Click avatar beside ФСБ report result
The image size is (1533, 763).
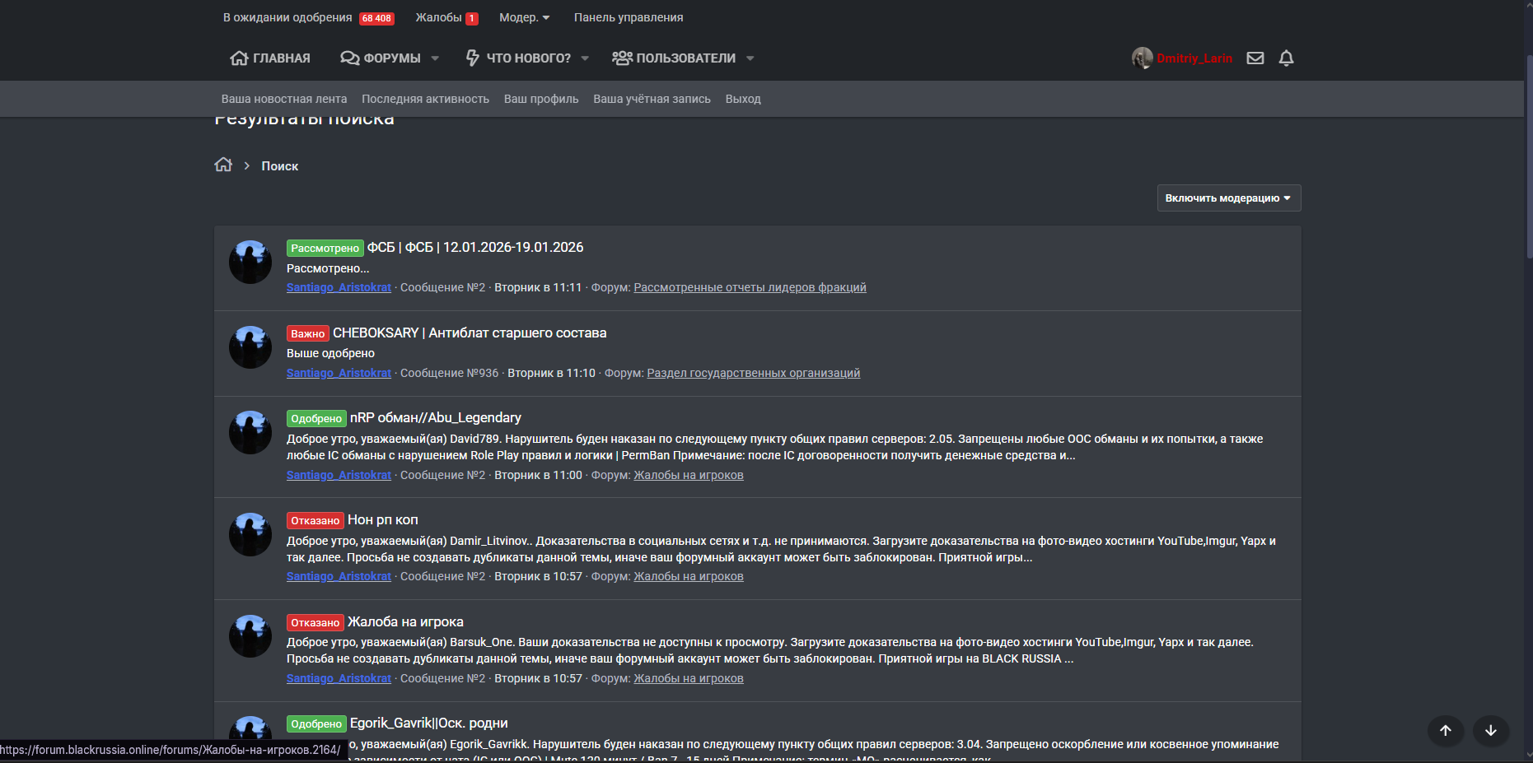point(250,262)
